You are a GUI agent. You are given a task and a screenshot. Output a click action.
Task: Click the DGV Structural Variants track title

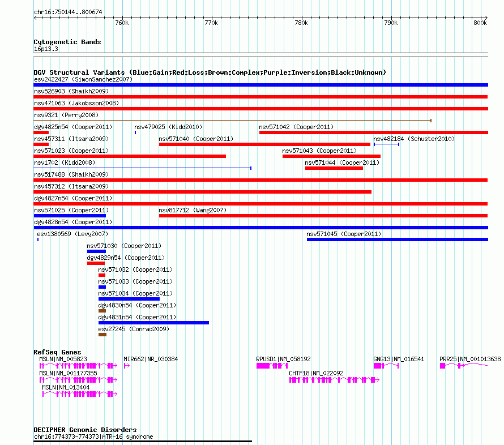pos(210,72)
